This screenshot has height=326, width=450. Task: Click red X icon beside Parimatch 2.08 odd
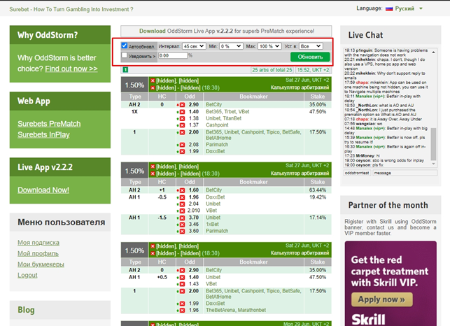coord(182,144)
